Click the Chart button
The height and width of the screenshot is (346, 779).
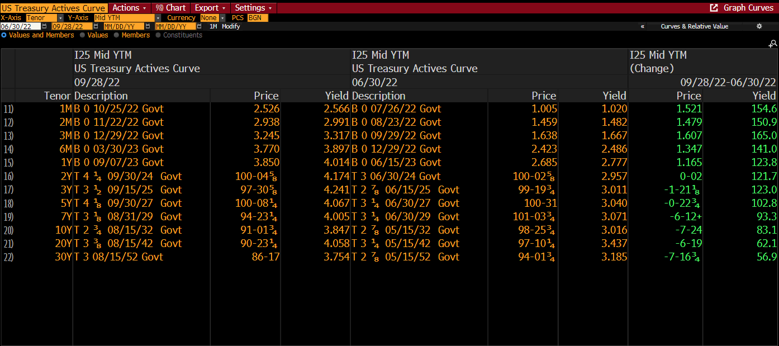tap(171, 8)
